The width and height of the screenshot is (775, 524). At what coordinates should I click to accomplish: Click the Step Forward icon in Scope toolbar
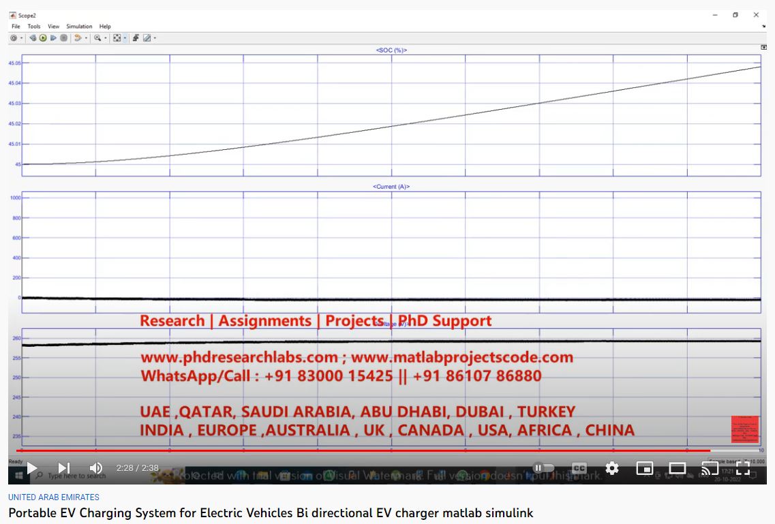click(x=53, y=38)
